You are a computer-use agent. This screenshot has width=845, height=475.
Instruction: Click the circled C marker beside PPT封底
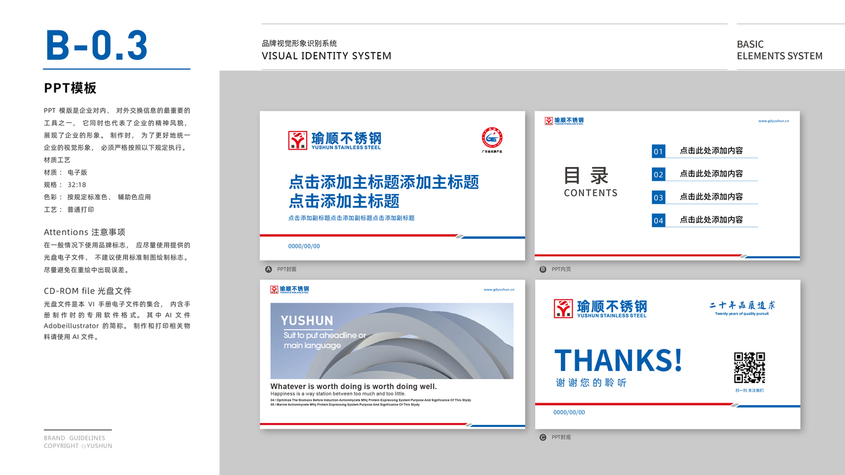pos(543,437)
